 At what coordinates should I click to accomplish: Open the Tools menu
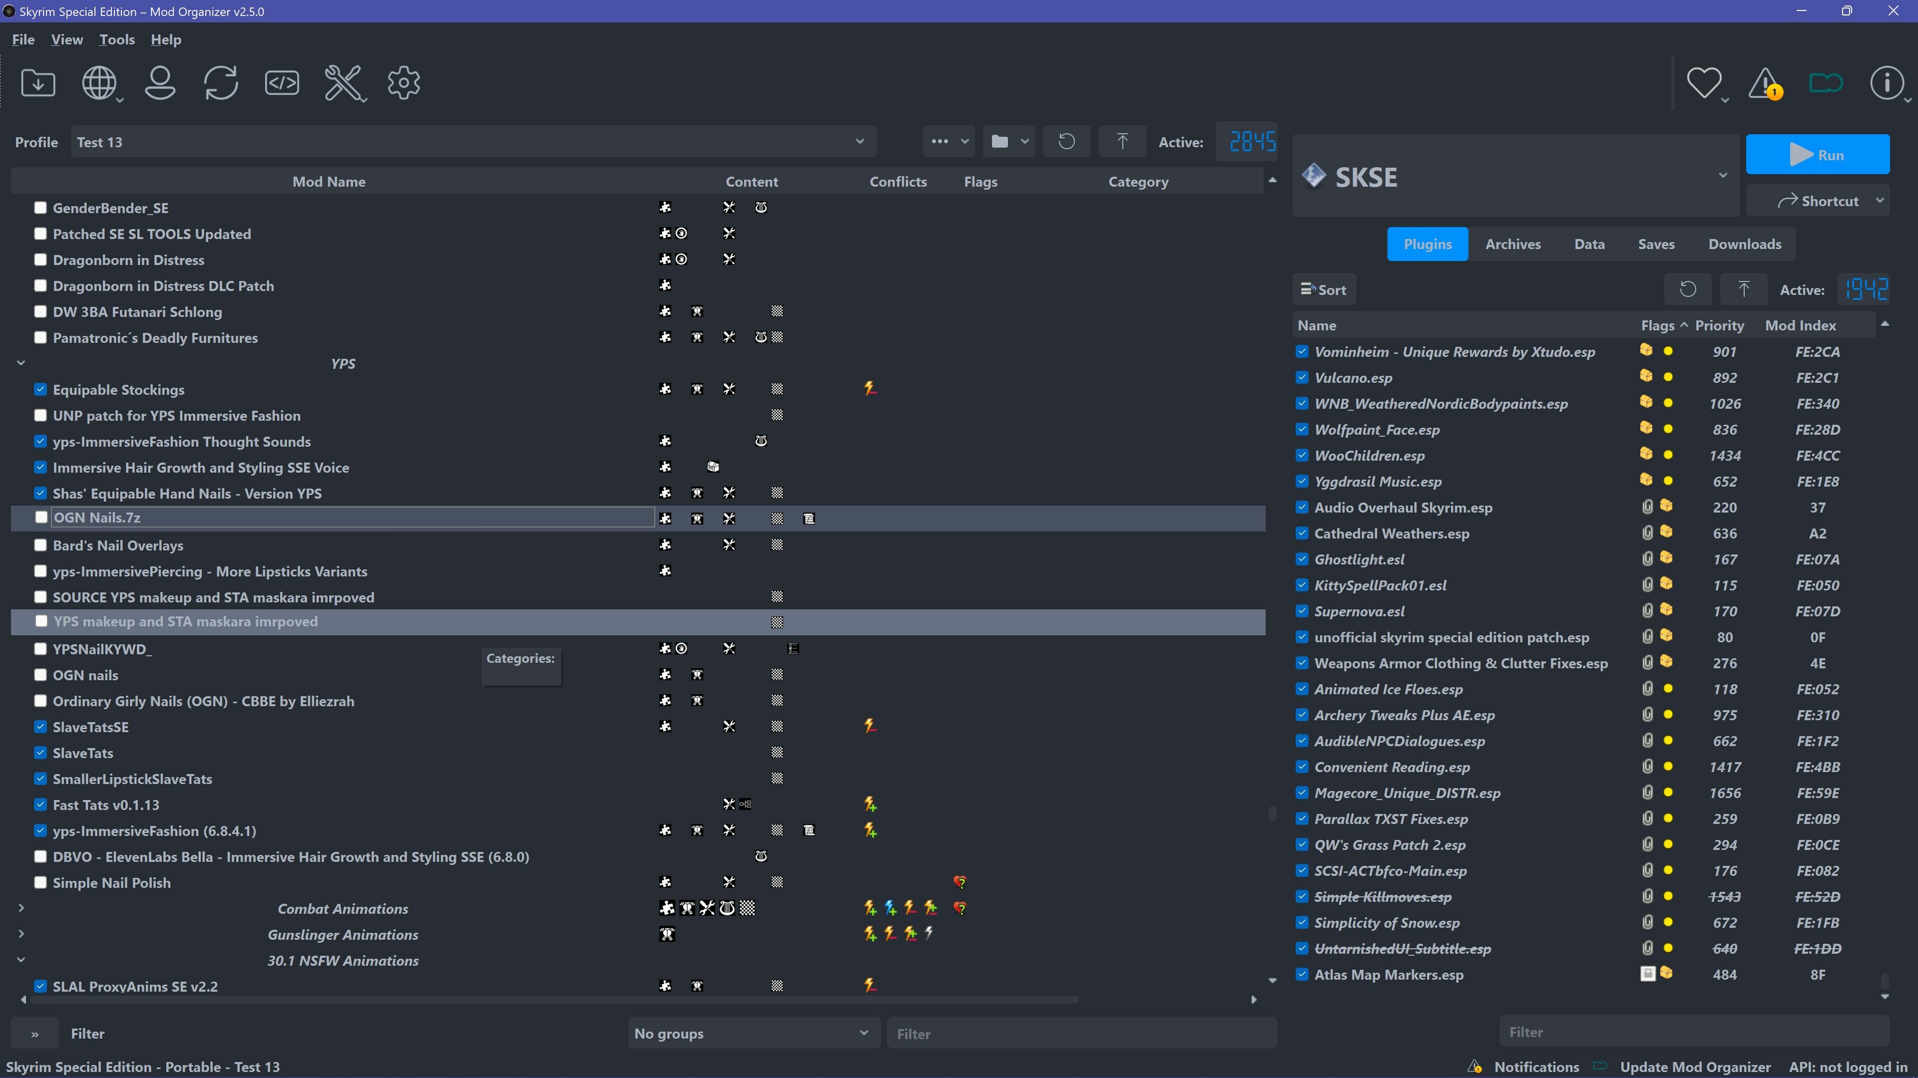[x=117, y=39]
